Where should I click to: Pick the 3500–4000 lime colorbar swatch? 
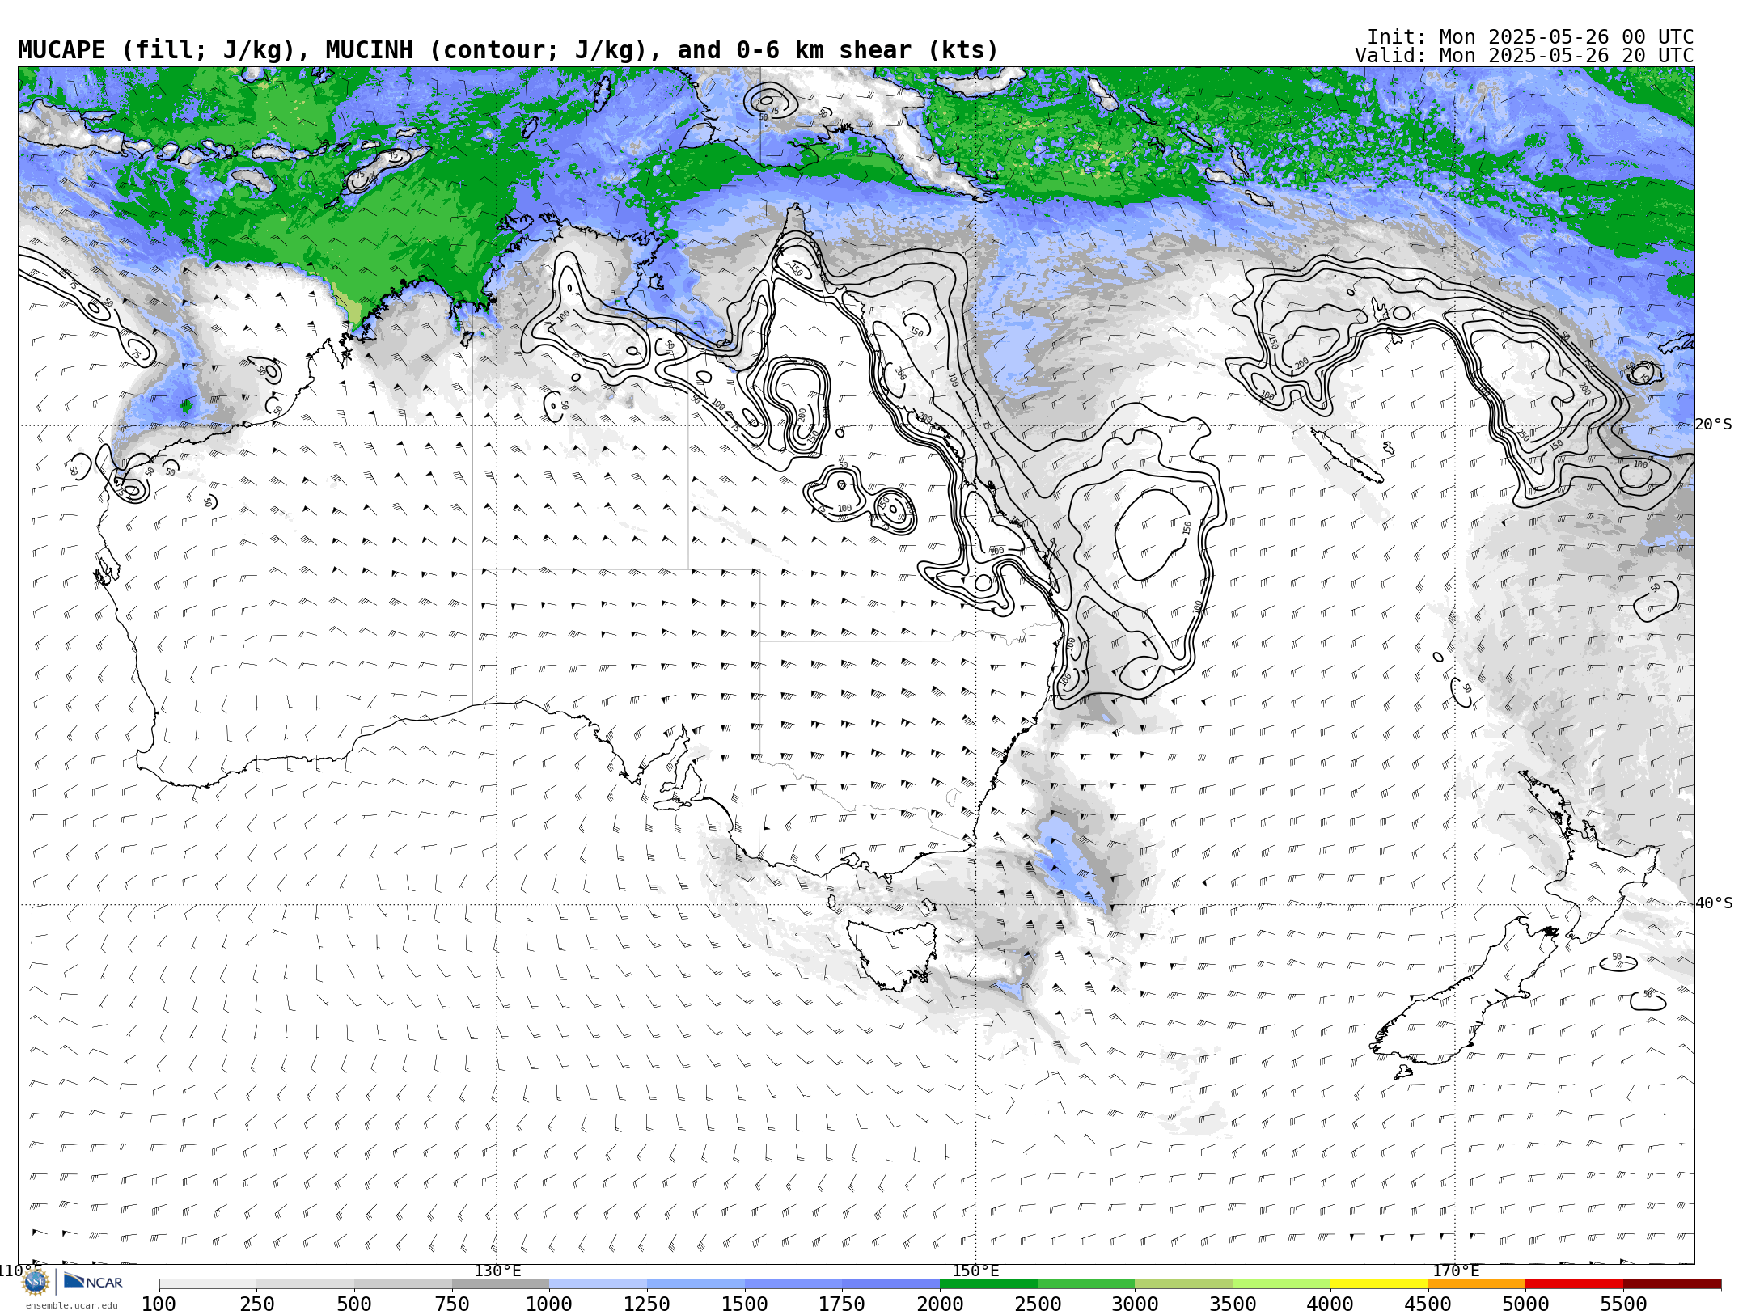1281,1284
